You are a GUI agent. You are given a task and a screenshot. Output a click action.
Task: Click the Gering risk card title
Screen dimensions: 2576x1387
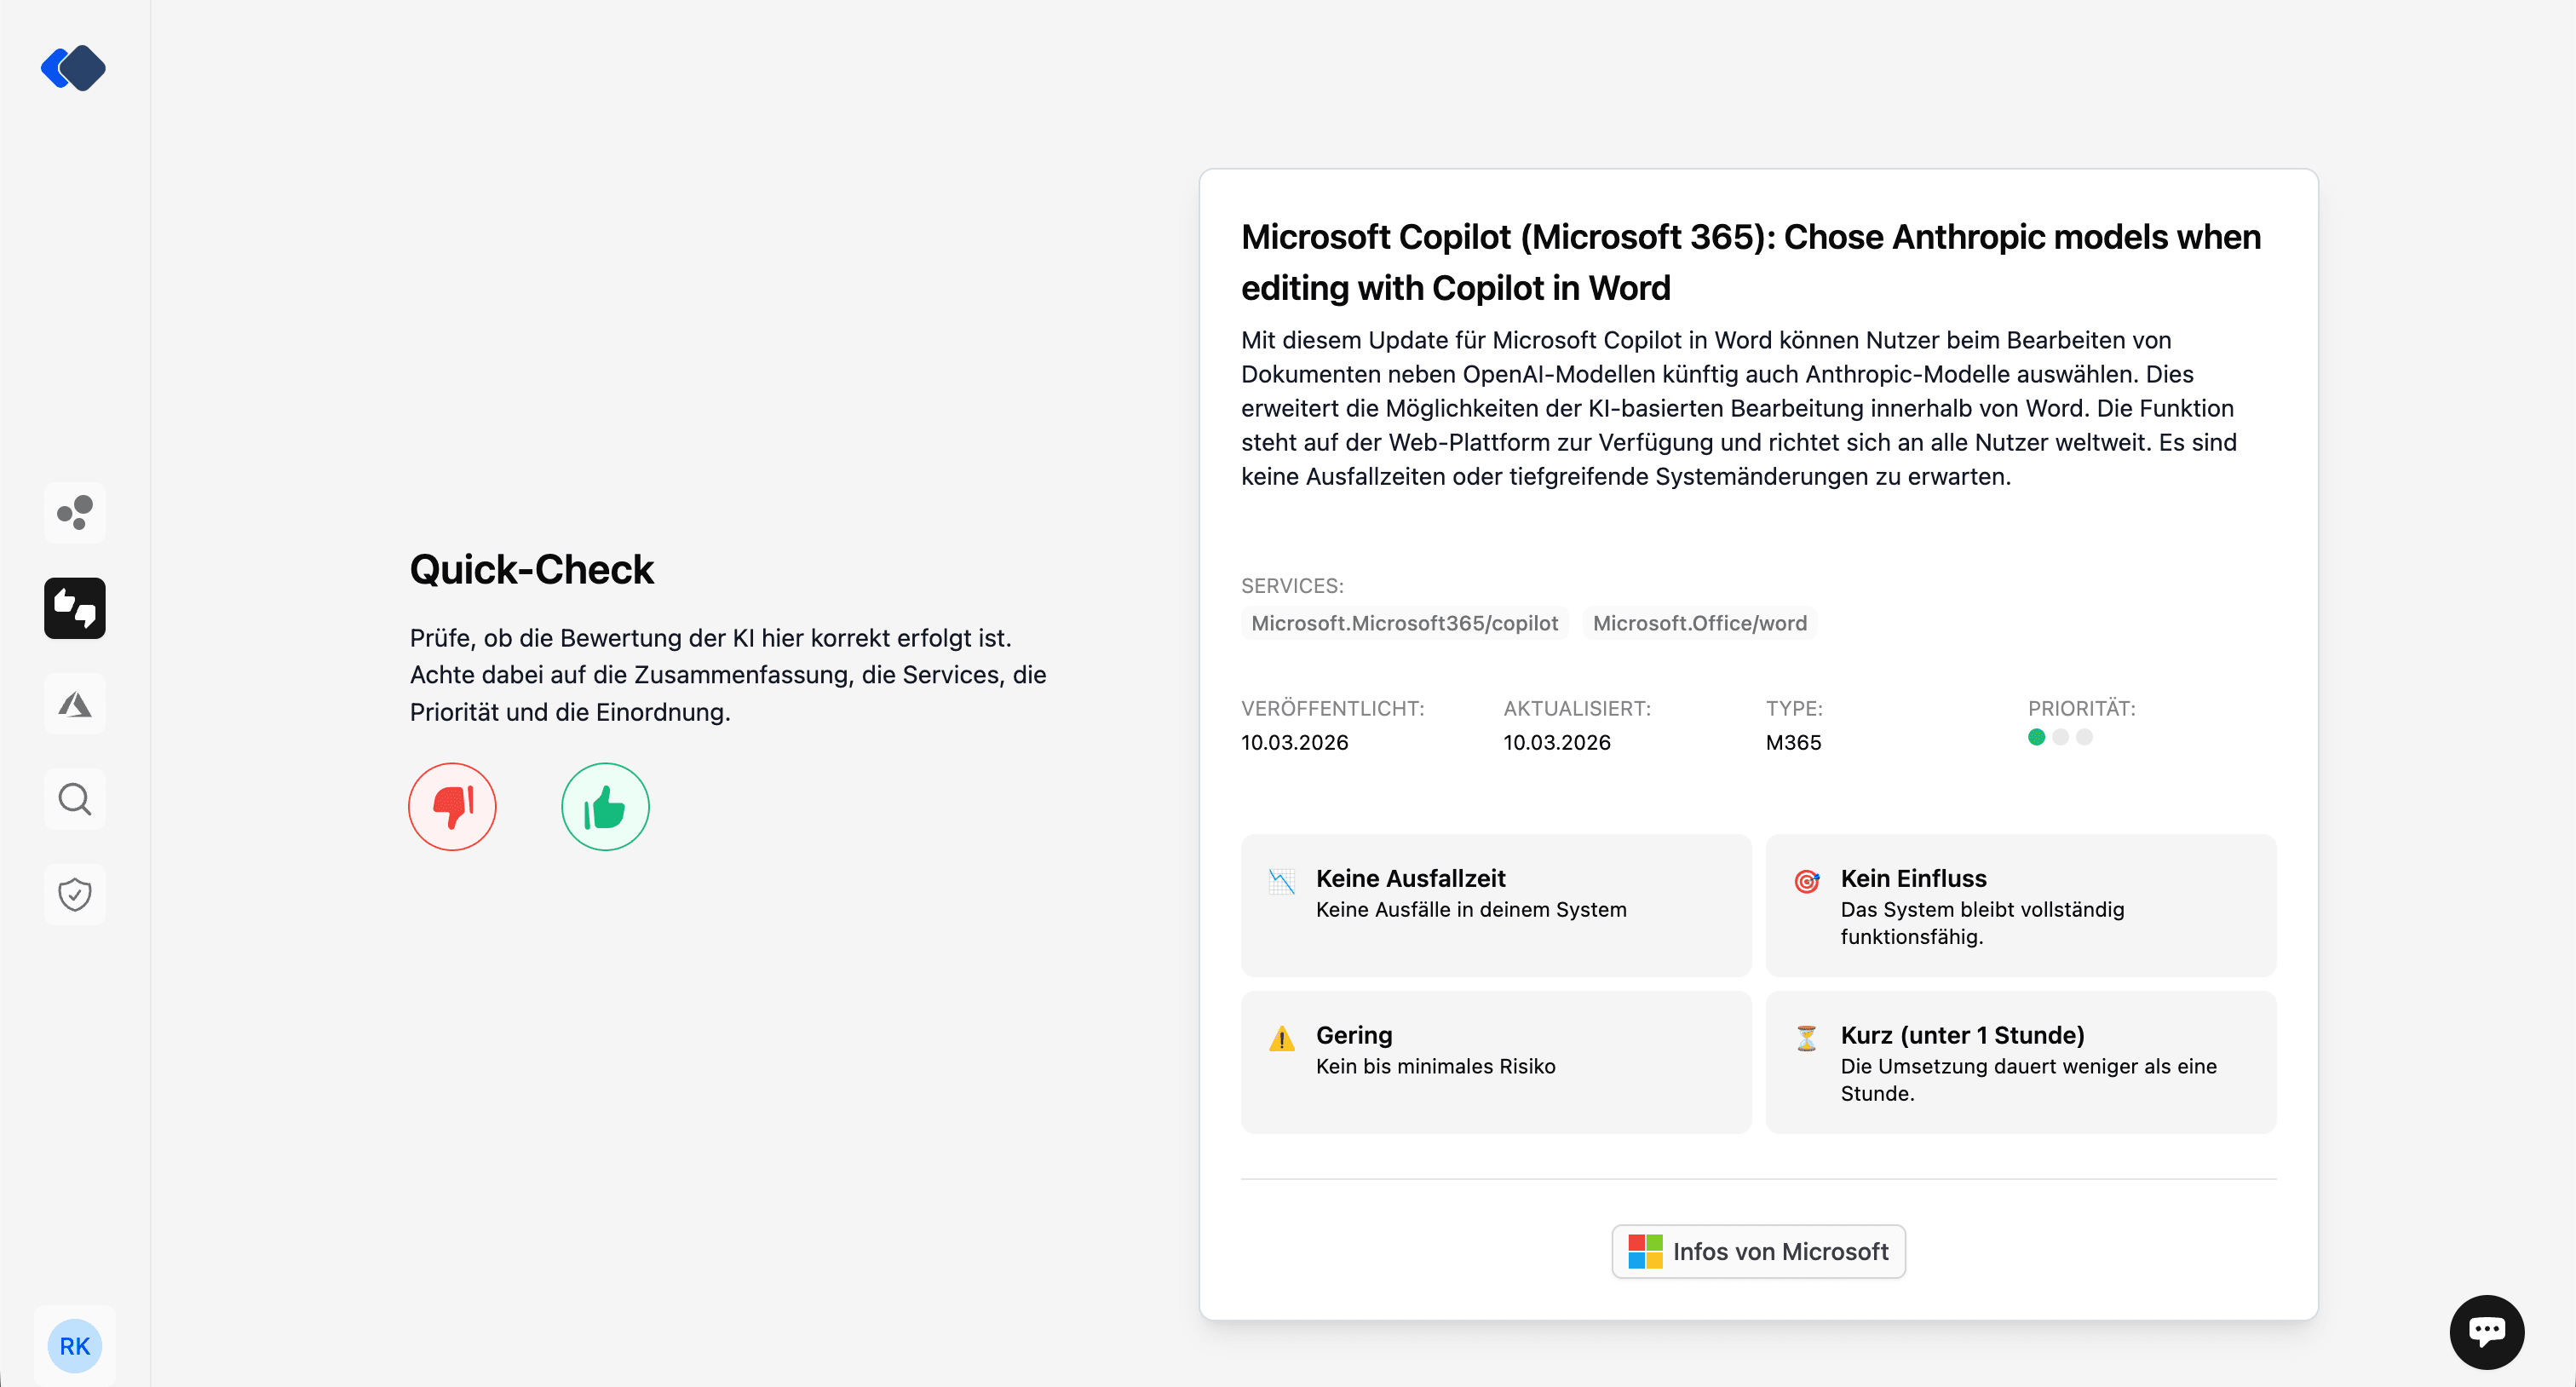[1353, 1035]
